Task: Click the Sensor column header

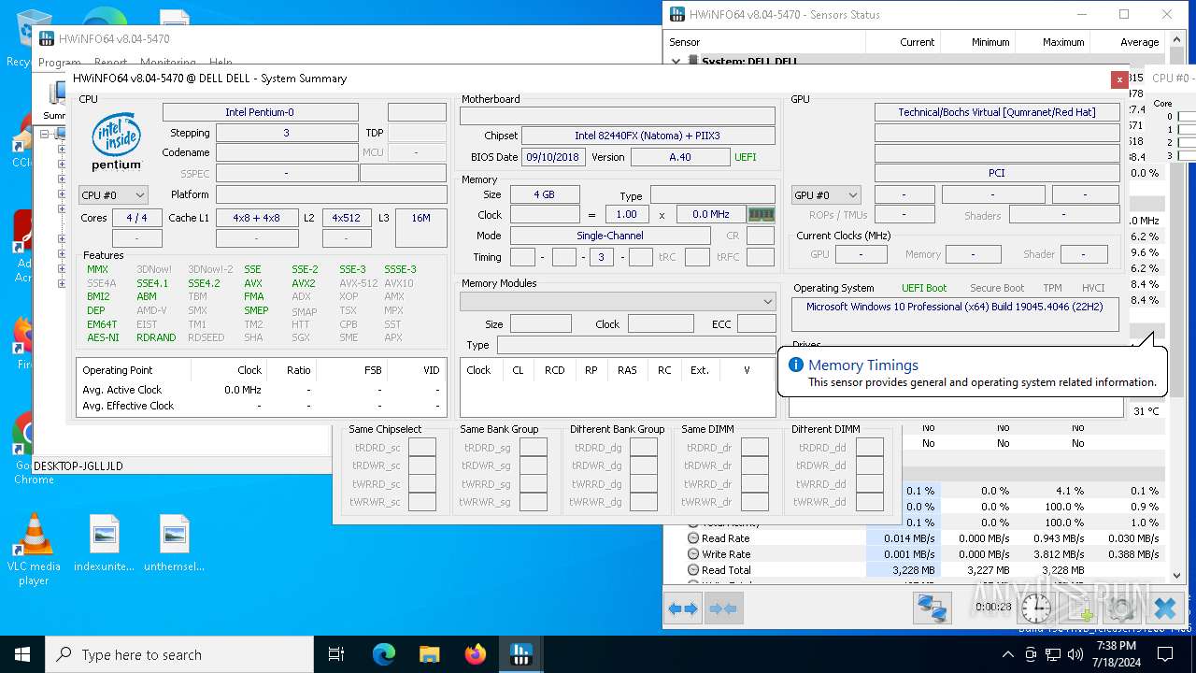Action: [x=765, y=42]
